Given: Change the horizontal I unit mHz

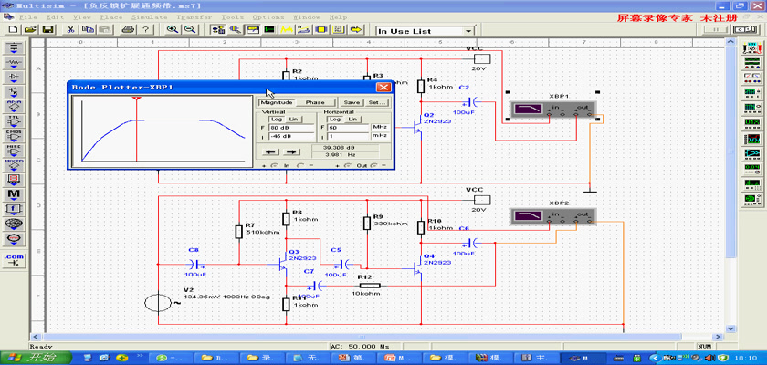Looking at the screenshot, I should 380,135.
